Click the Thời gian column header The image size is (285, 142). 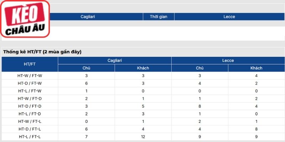(x=159, y=17)
